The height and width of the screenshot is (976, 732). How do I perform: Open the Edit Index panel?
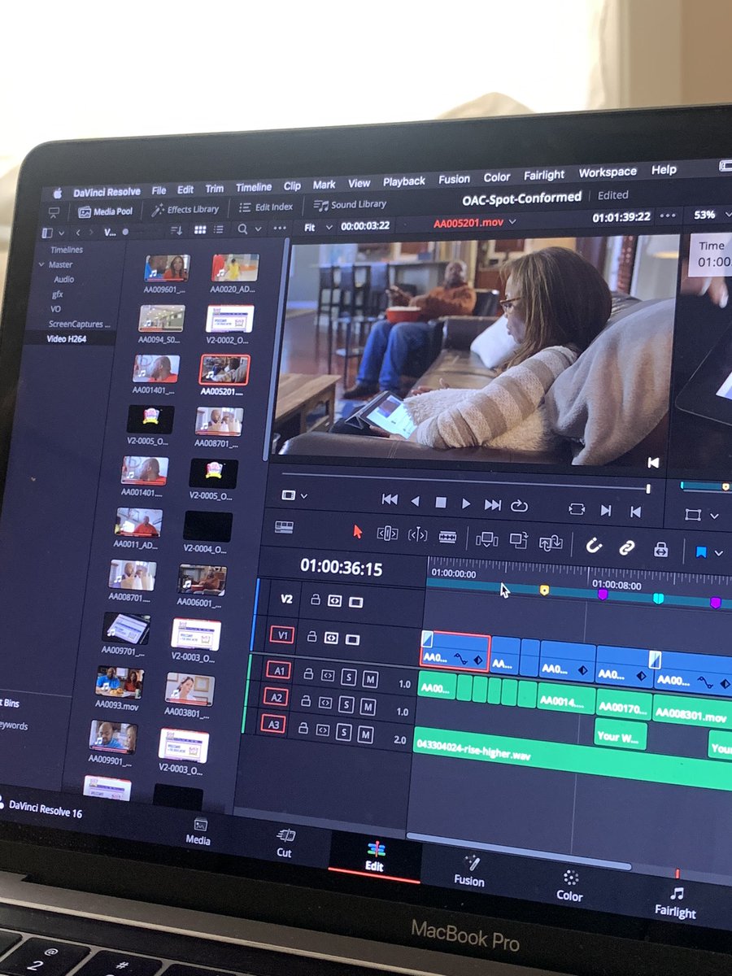265,207
